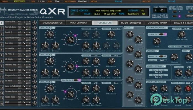Switch to the Patch Librarian tab
The height and width of the screenshot is (110, 193).
(x=79, y=23)
